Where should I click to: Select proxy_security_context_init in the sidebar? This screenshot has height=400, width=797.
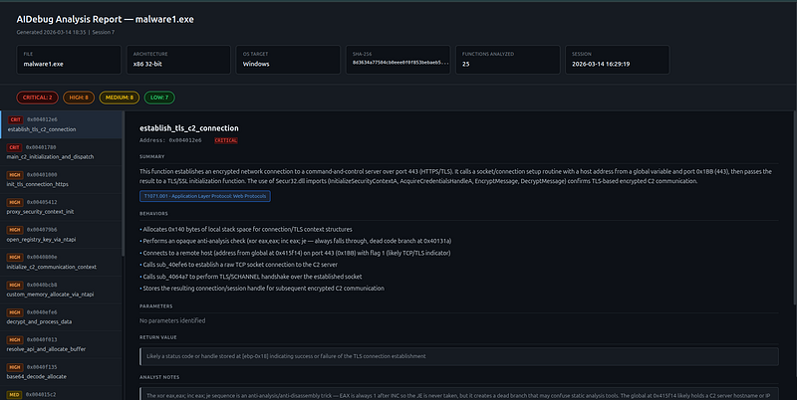pos(61,207)
